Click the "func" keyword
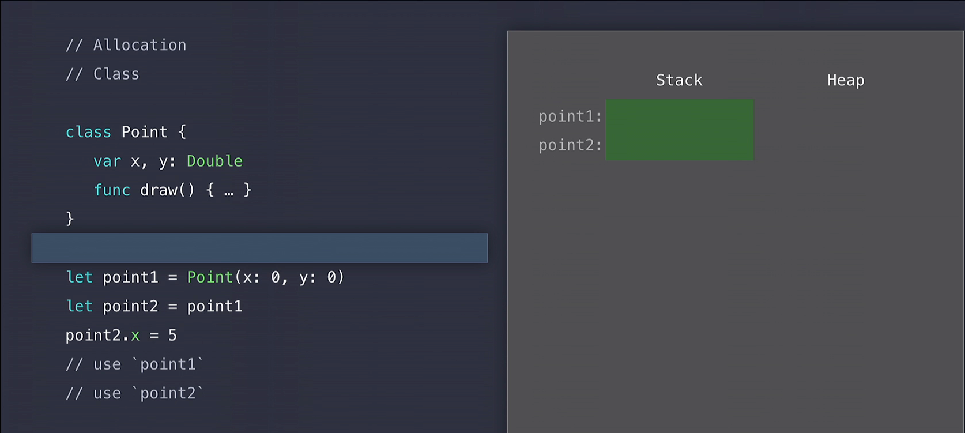 tap(112, 190)
